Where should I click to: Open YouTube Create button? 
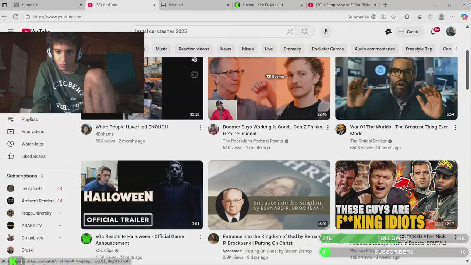(x=409, y=32)
